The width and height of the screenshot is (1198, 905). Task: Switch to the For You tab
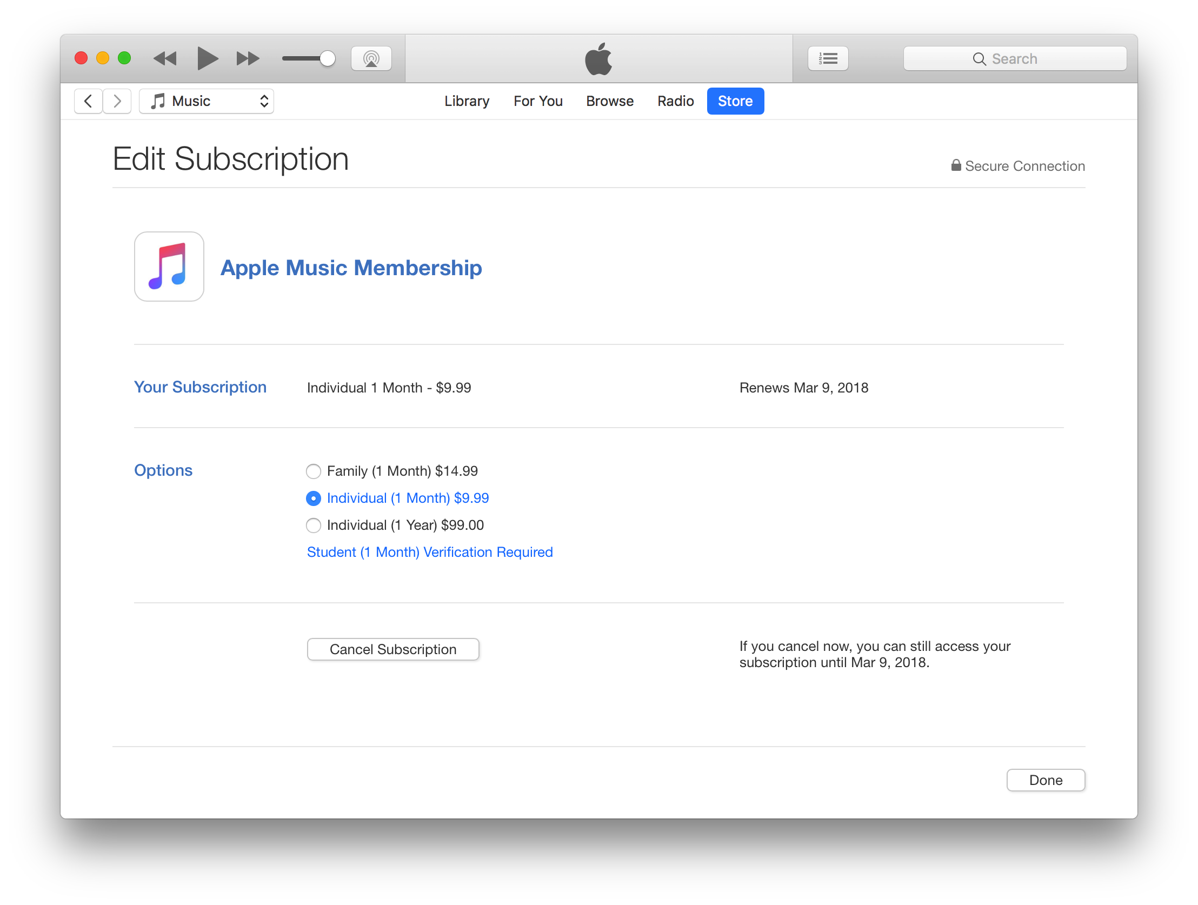pos(538,101)
